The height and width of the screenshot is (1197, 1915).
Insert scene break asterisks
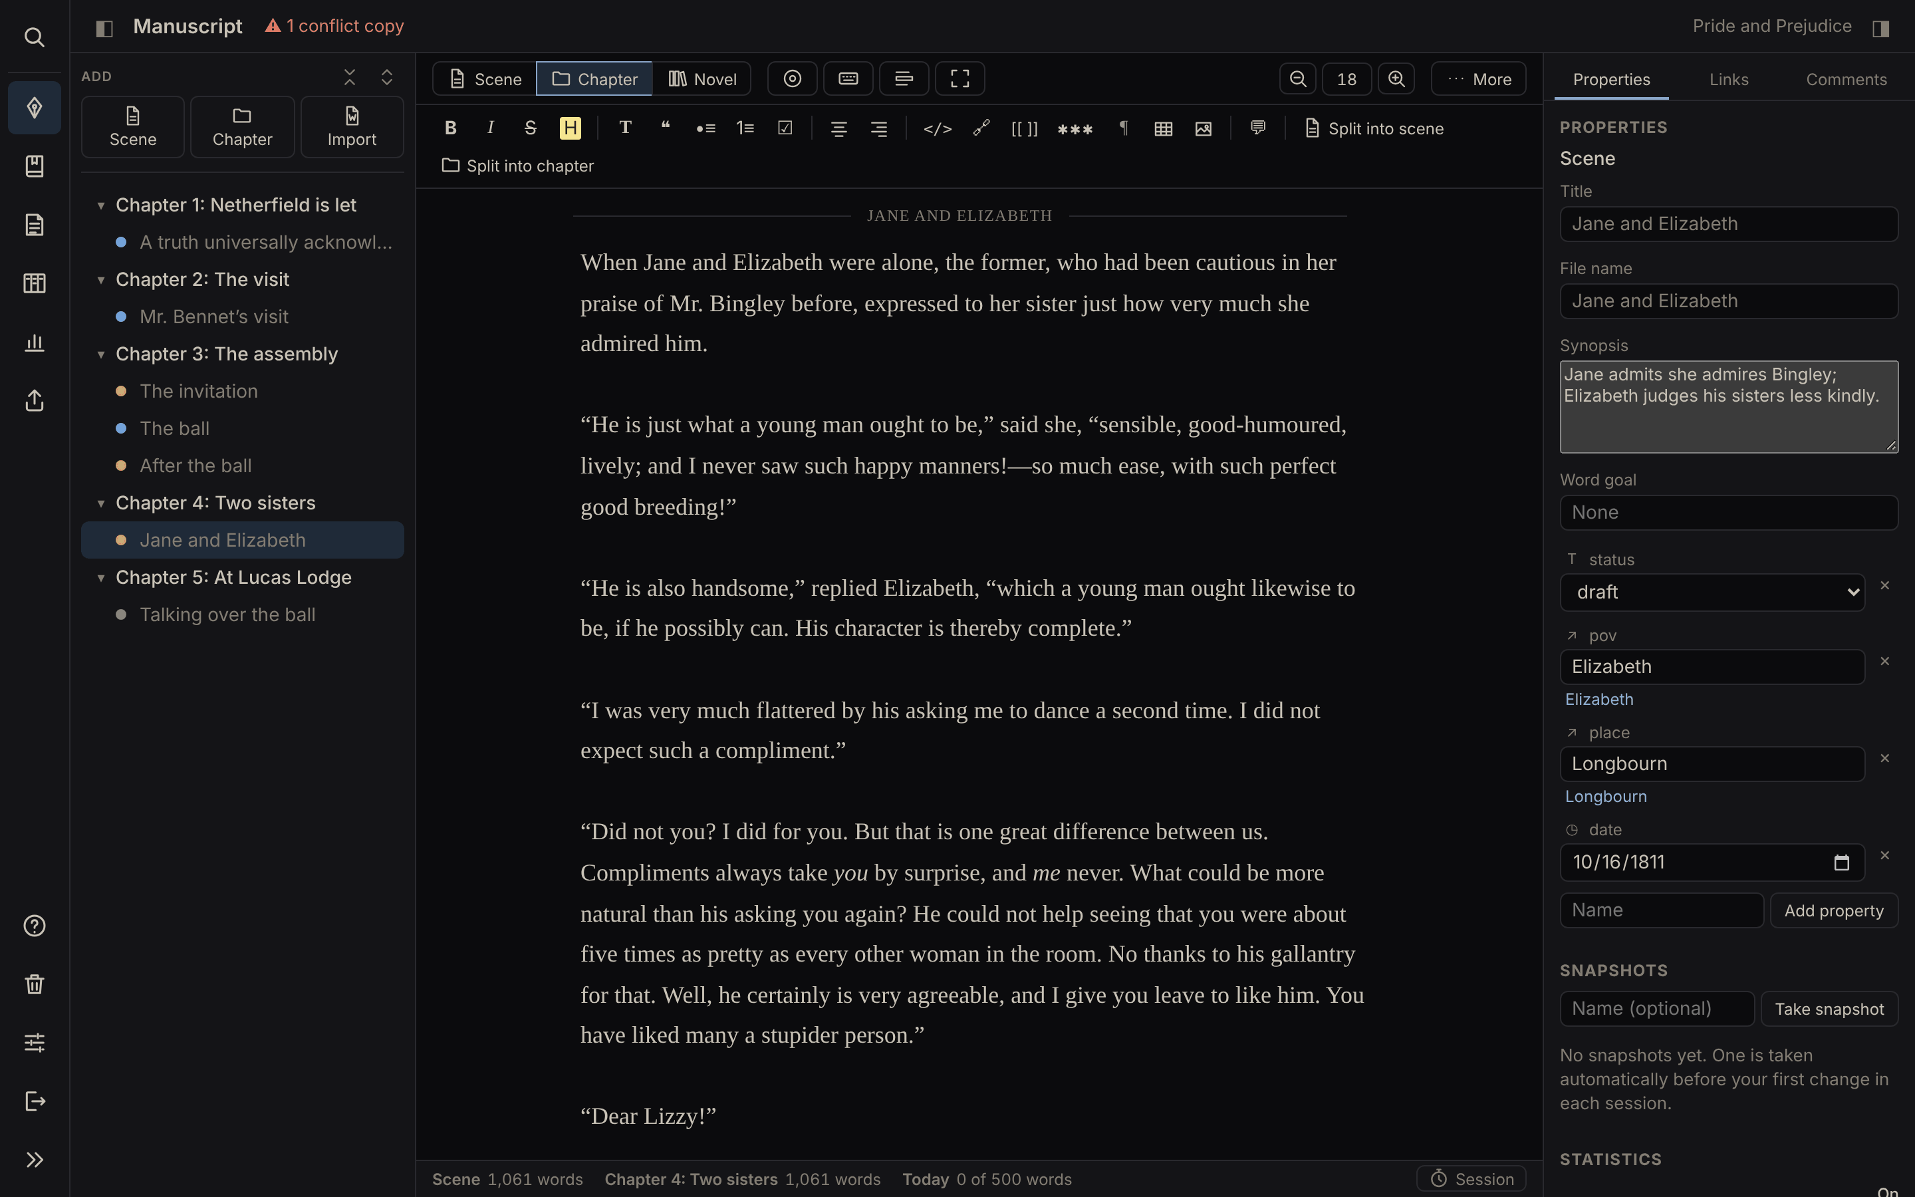(1075, 128)
